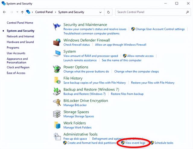Viewport: 193px width, 149px height.
Task: Open the recent locations dropdown arrow
Action: 17,12
